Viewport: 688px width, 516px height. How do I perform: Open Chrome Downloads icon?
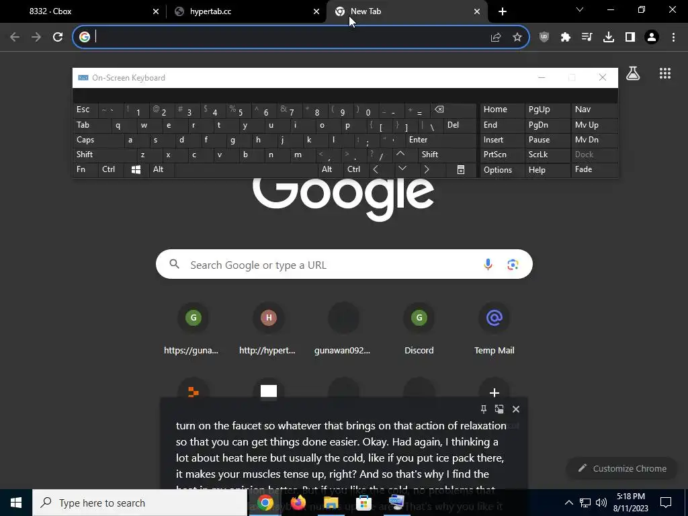609,38
